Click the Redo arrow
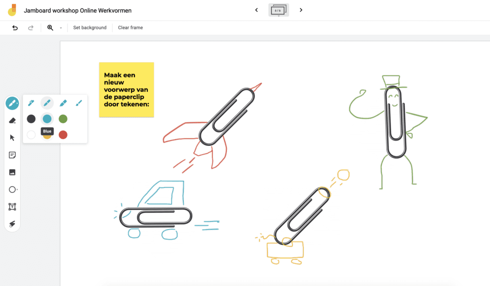The height and width of the screenshot is (286, 490). (x=31, y=28)
